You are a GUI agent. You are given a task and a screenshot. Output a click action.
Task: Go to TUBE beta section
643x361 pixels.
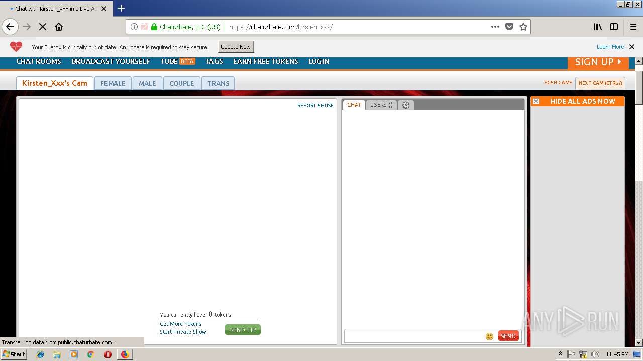coord(178,61)
